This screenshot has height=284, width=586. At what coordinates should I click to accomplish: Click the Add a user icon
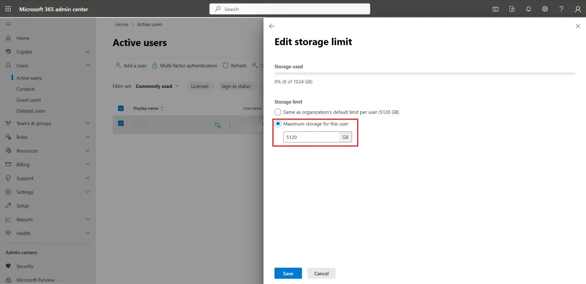coord(118,66)
